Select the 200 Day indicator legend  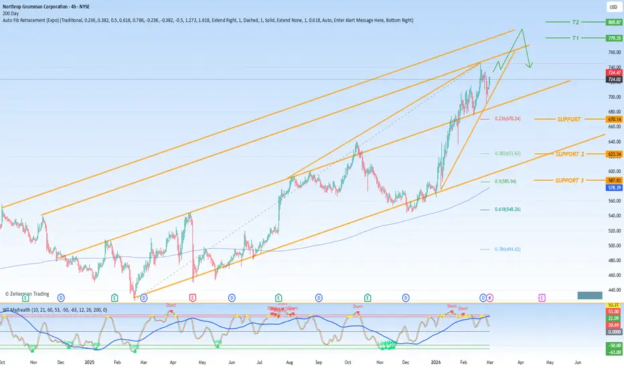[11, 13]
